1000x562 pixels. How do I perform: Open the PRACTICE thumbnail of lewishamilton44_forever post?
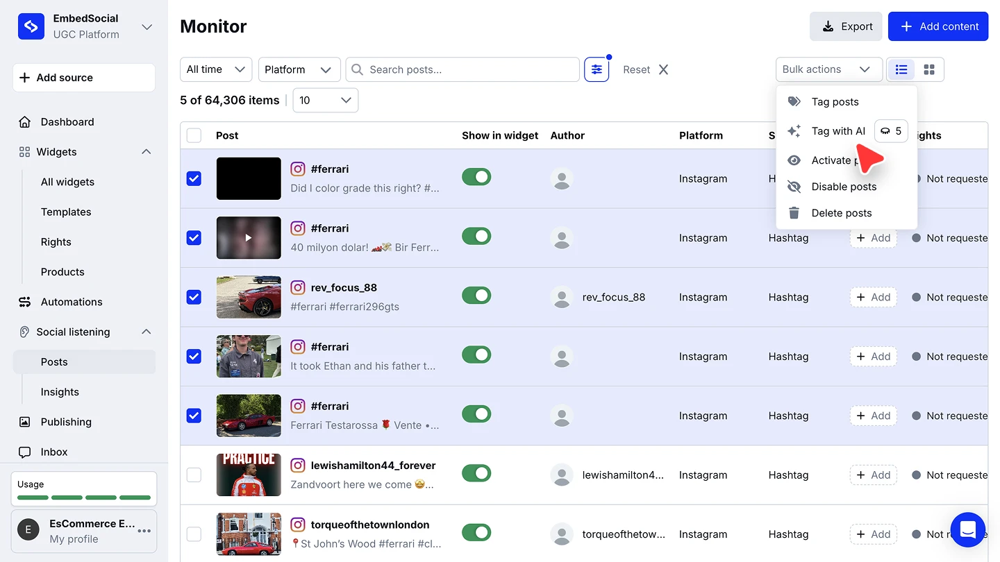tap(249, 475)
